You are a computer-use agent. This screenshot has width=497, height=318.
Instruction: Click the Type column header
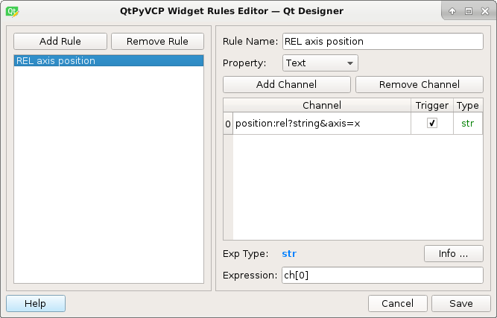click(468, 105)
